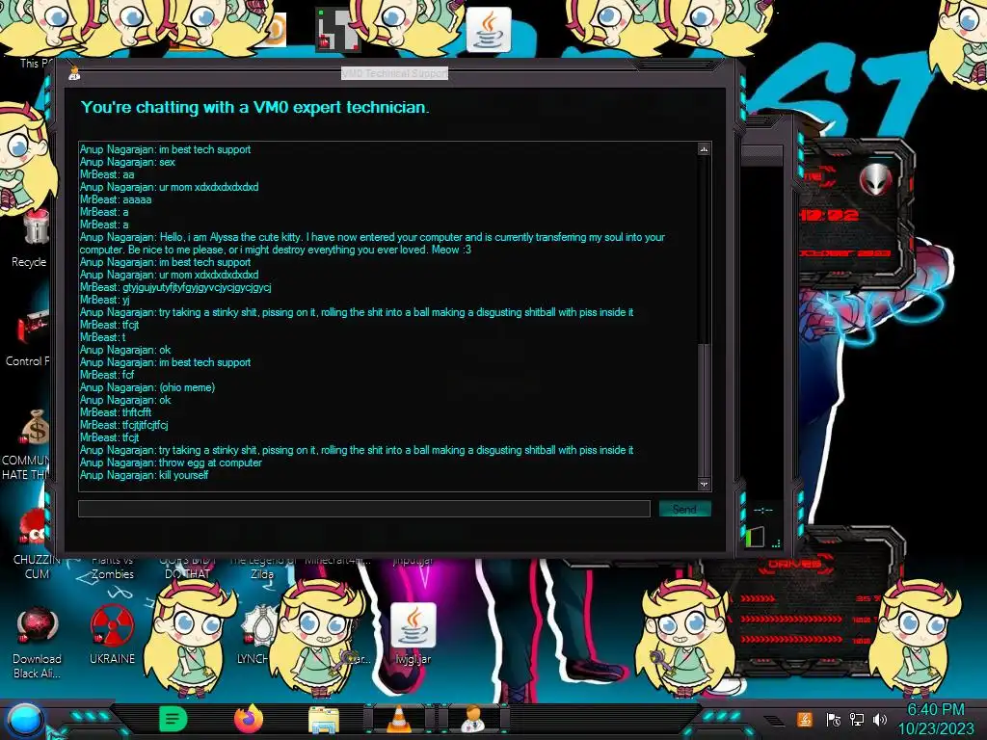The height and width of the screenshot is (740, 987).
Task: Click the message "Anup Nagarajan: (ohio meme)"
Action: coord(147,387)
